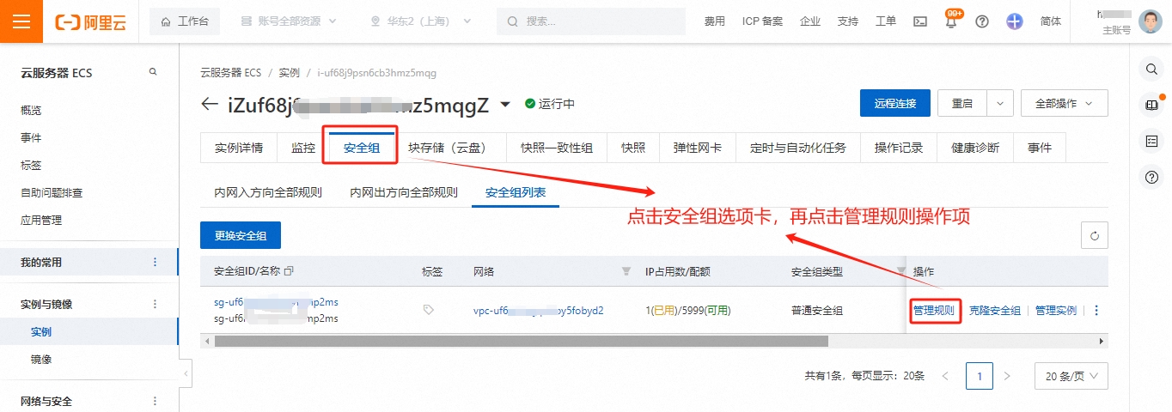
Task: Refresh the security group list
Action: 1094,235
